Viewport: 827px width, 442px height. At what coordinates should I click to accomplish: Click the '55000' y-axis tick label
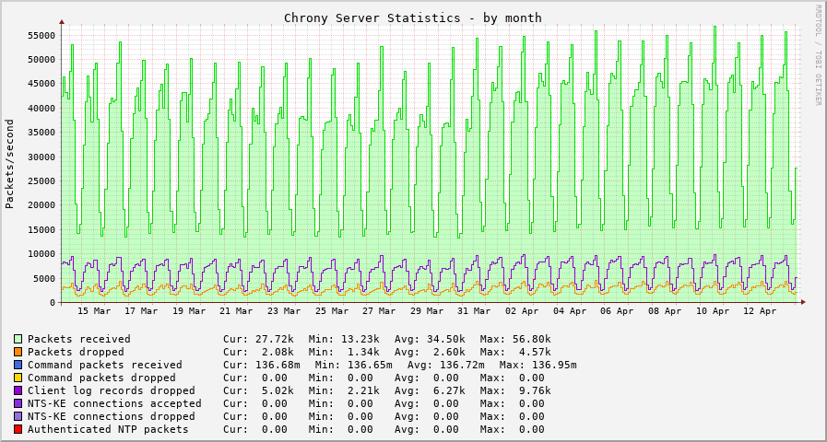tap(41, 35)
